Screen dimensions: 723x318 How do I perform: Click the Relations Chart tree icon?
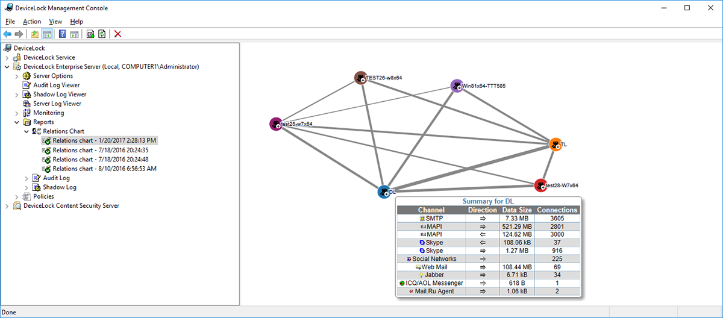point(36,131)
